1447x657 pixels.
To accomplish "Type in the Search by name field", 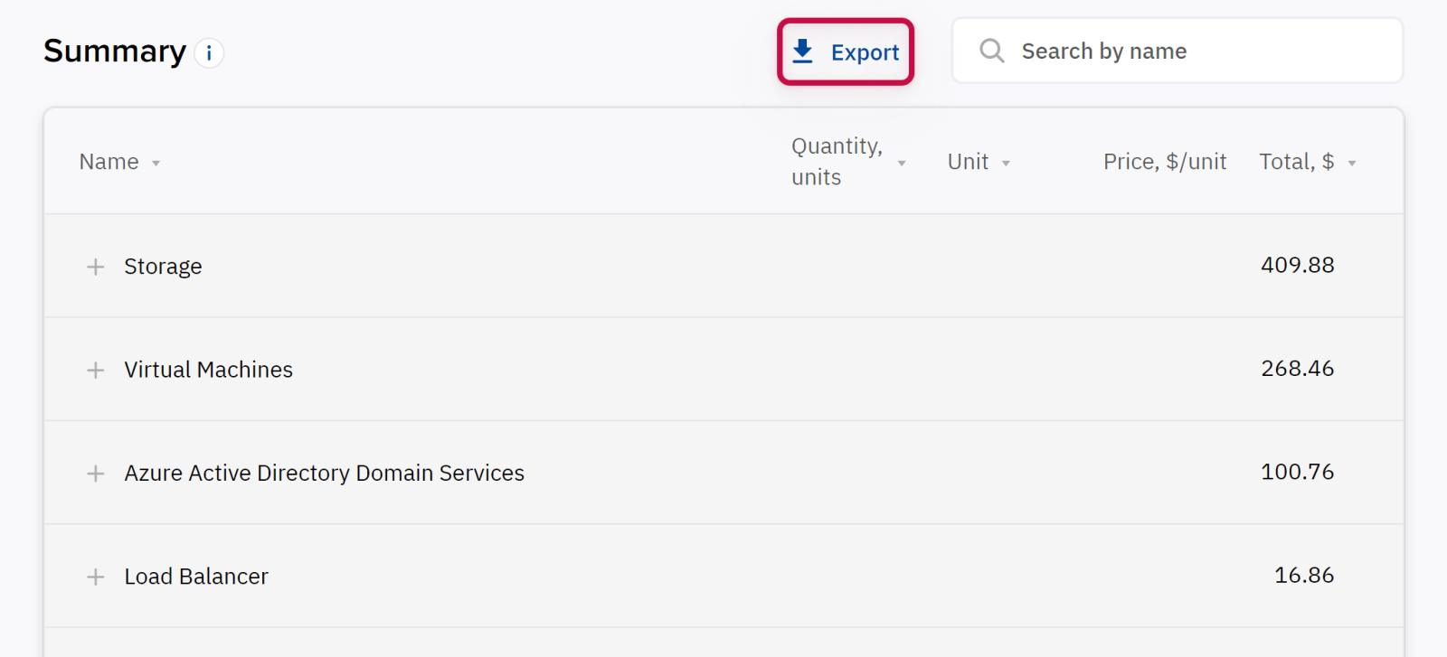I will click(x=1194, y=52).
